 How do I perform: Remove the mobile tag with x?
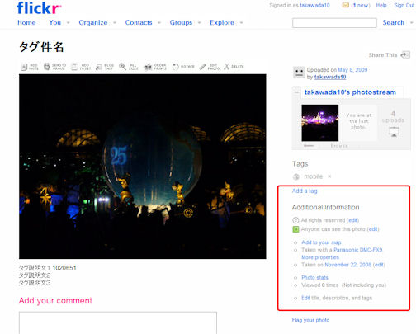[329, 176]
